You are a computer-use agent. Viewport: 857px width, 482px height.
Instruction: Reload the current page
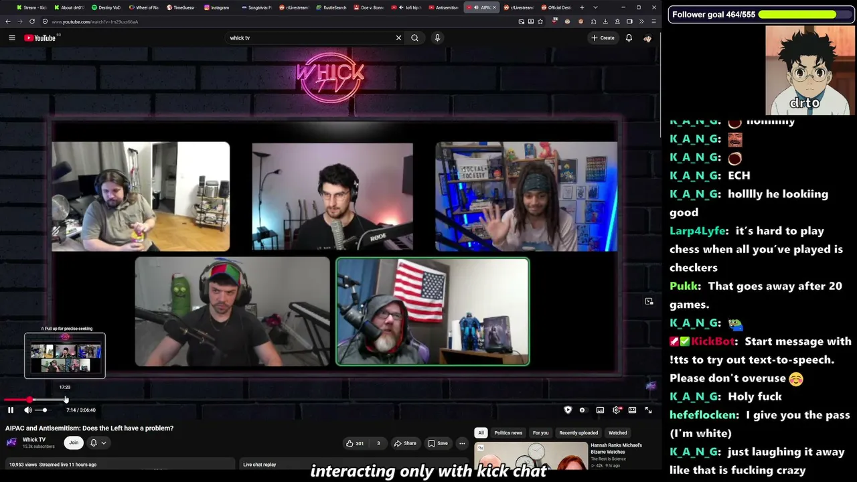[31, 21]
